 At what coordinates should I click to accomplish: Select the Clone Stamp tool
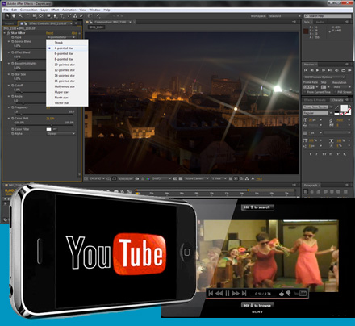point(75,16)
